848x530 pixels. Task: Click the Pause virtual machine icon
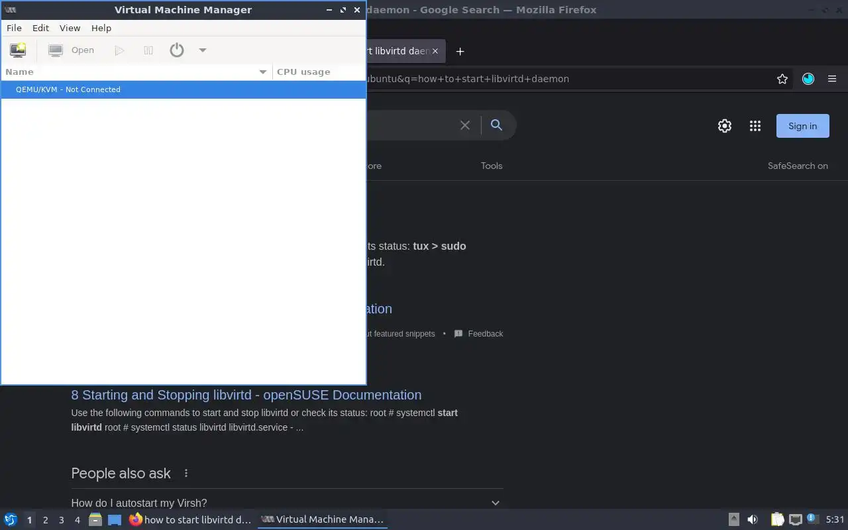click(148, 50)
